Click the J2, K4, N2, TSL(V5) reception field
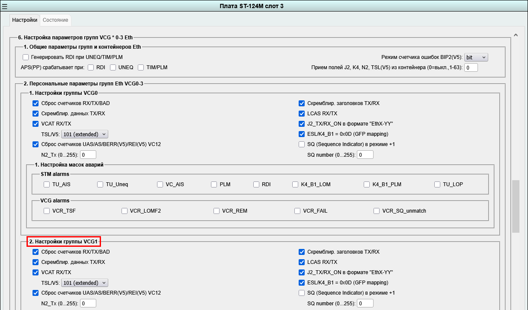The width and height of the screenshot is (528, 310). point(471,67)
